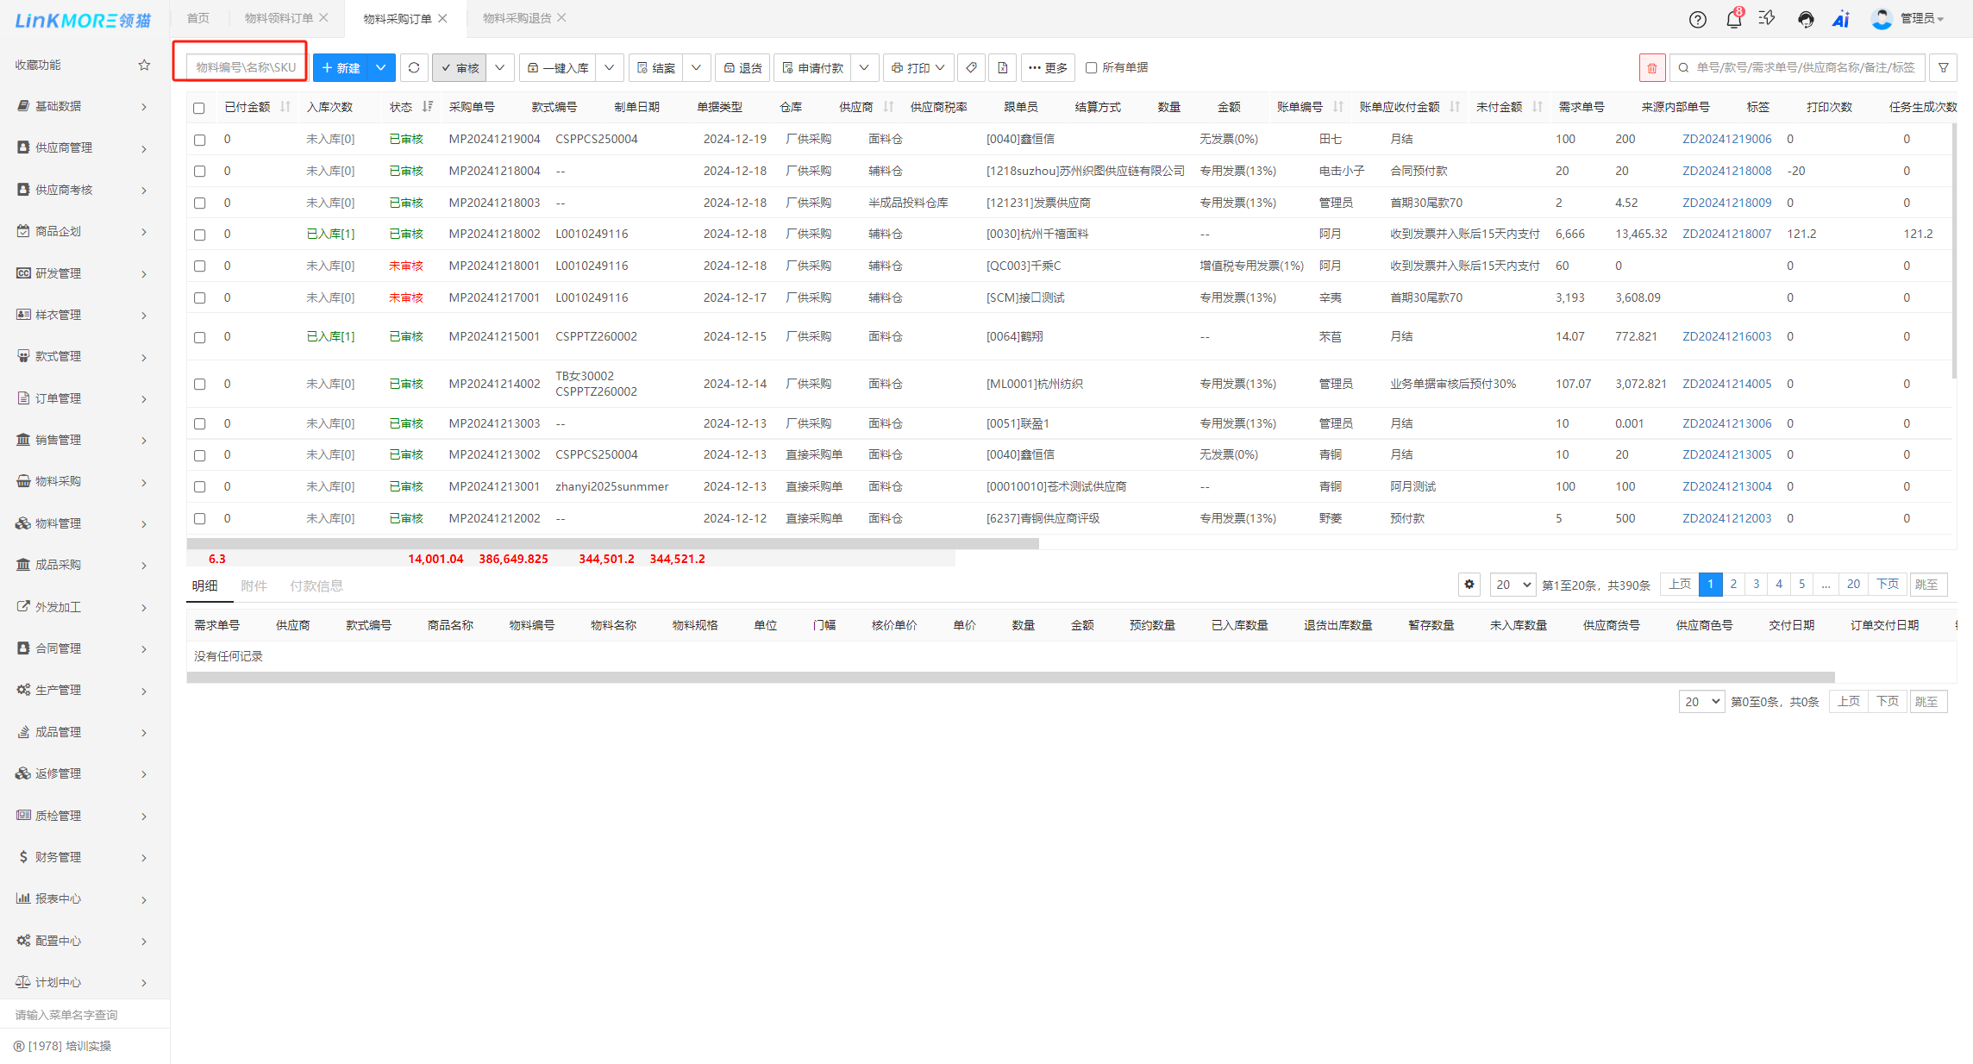Click the refresh icon in toolbar
1973x1064 pixels.
coord(414,67)
